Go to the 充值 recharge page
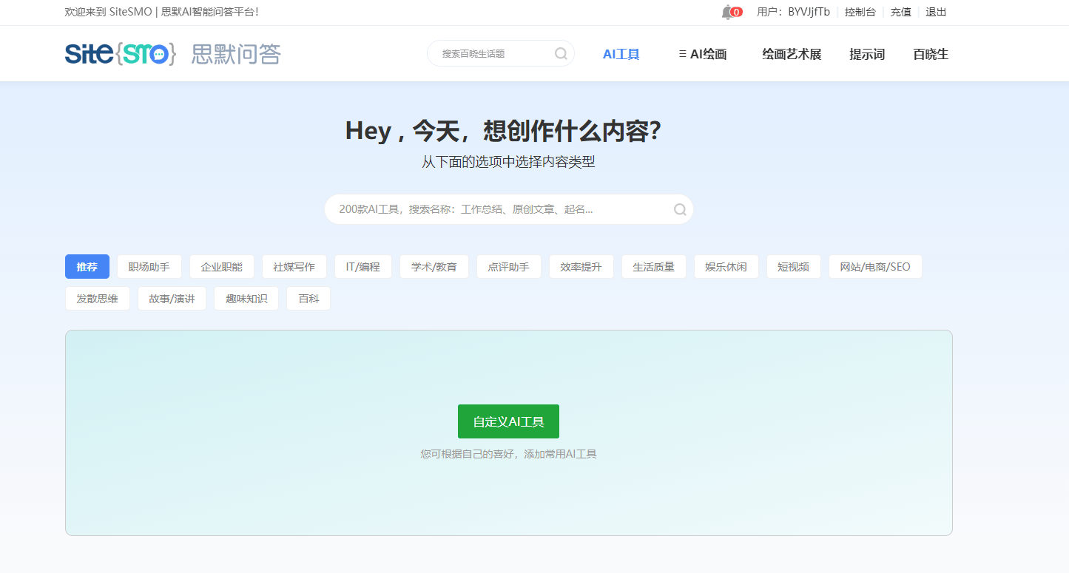This screenshot has height=573, width=1069. (x=900, y=12)
